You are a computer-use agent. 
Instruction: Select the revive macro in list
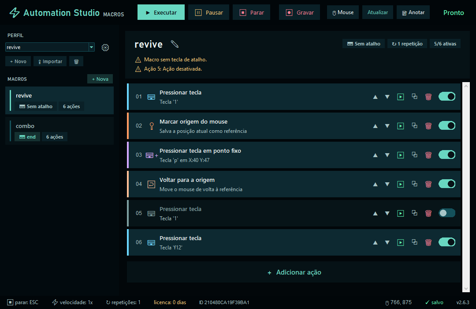pyautogui.click(x=59, y=101)
